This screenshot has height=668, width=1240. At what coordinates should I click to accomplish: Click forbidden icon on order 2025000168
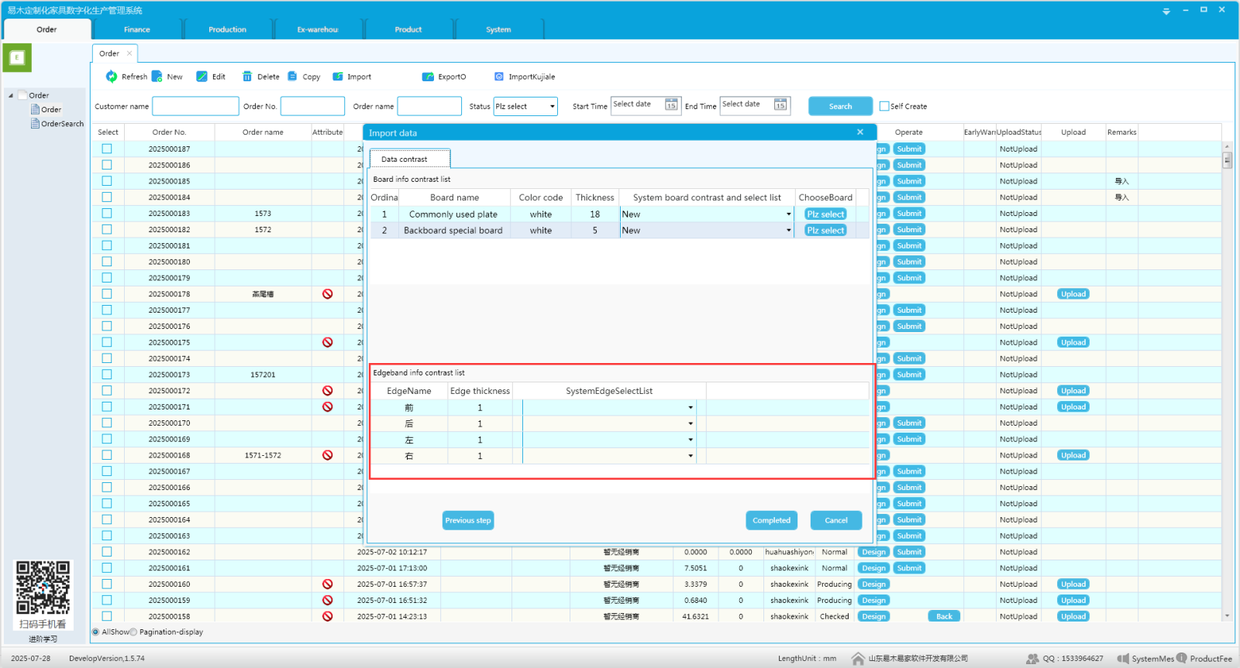(328, 455)
